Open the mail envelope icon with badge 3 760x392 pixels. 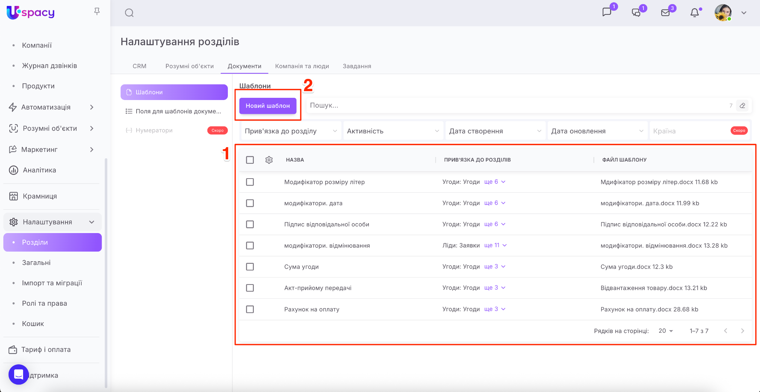[x=666, y=13]
